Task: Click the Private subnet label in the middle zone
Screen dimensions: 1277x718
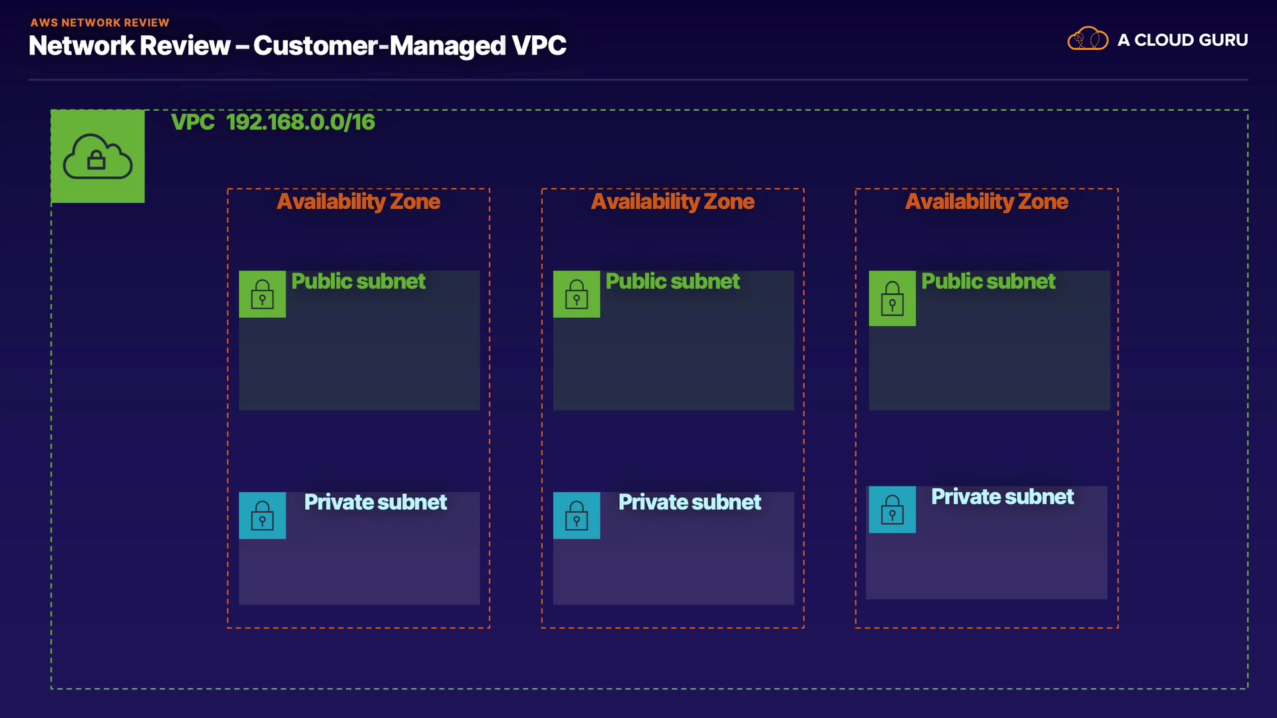Action: pos(690,502)
